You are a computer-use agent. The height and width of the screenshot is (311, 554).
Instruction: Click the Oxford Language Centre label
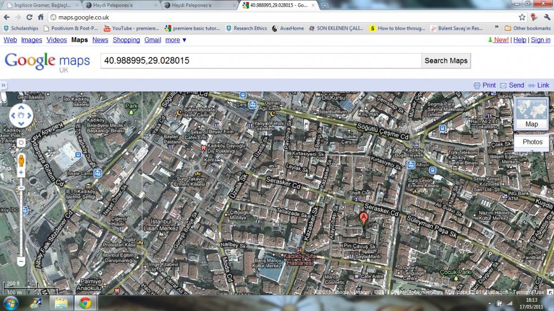click(x=413, y=273)
